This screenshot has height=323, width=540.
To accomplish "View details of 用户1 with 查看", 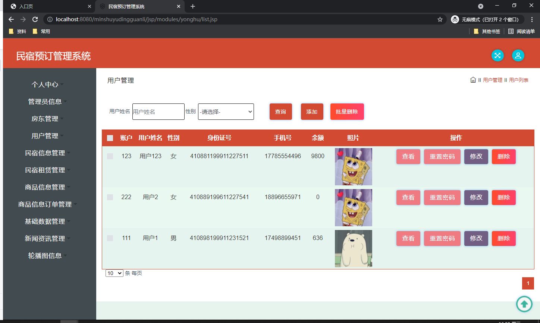I will coord(408,239).
